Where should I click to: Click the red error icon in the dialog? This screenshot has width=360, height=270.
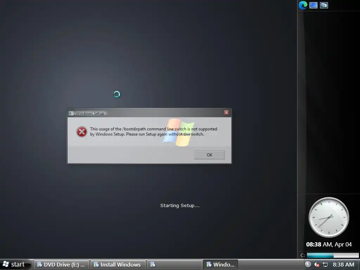point(82,132)
